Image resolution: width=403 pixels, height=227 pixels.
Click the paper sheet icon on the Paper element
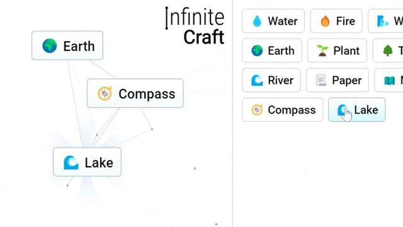point(321,80)
